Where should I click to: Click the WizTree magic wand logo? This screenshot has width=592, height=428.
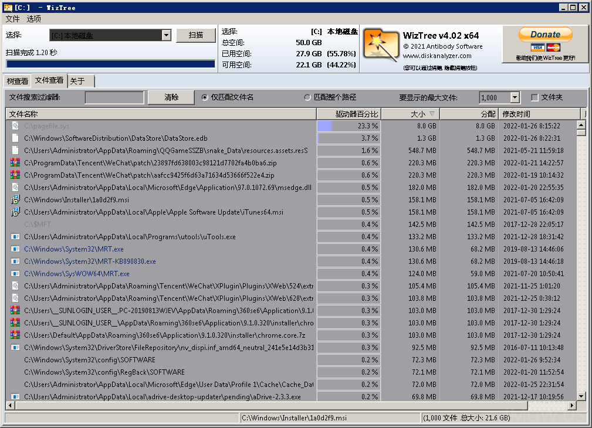tap(381, 45)
